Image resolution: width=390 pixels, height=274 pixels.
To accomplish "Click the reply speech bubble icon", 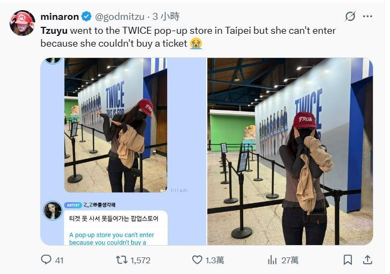I will coord(46,260).
